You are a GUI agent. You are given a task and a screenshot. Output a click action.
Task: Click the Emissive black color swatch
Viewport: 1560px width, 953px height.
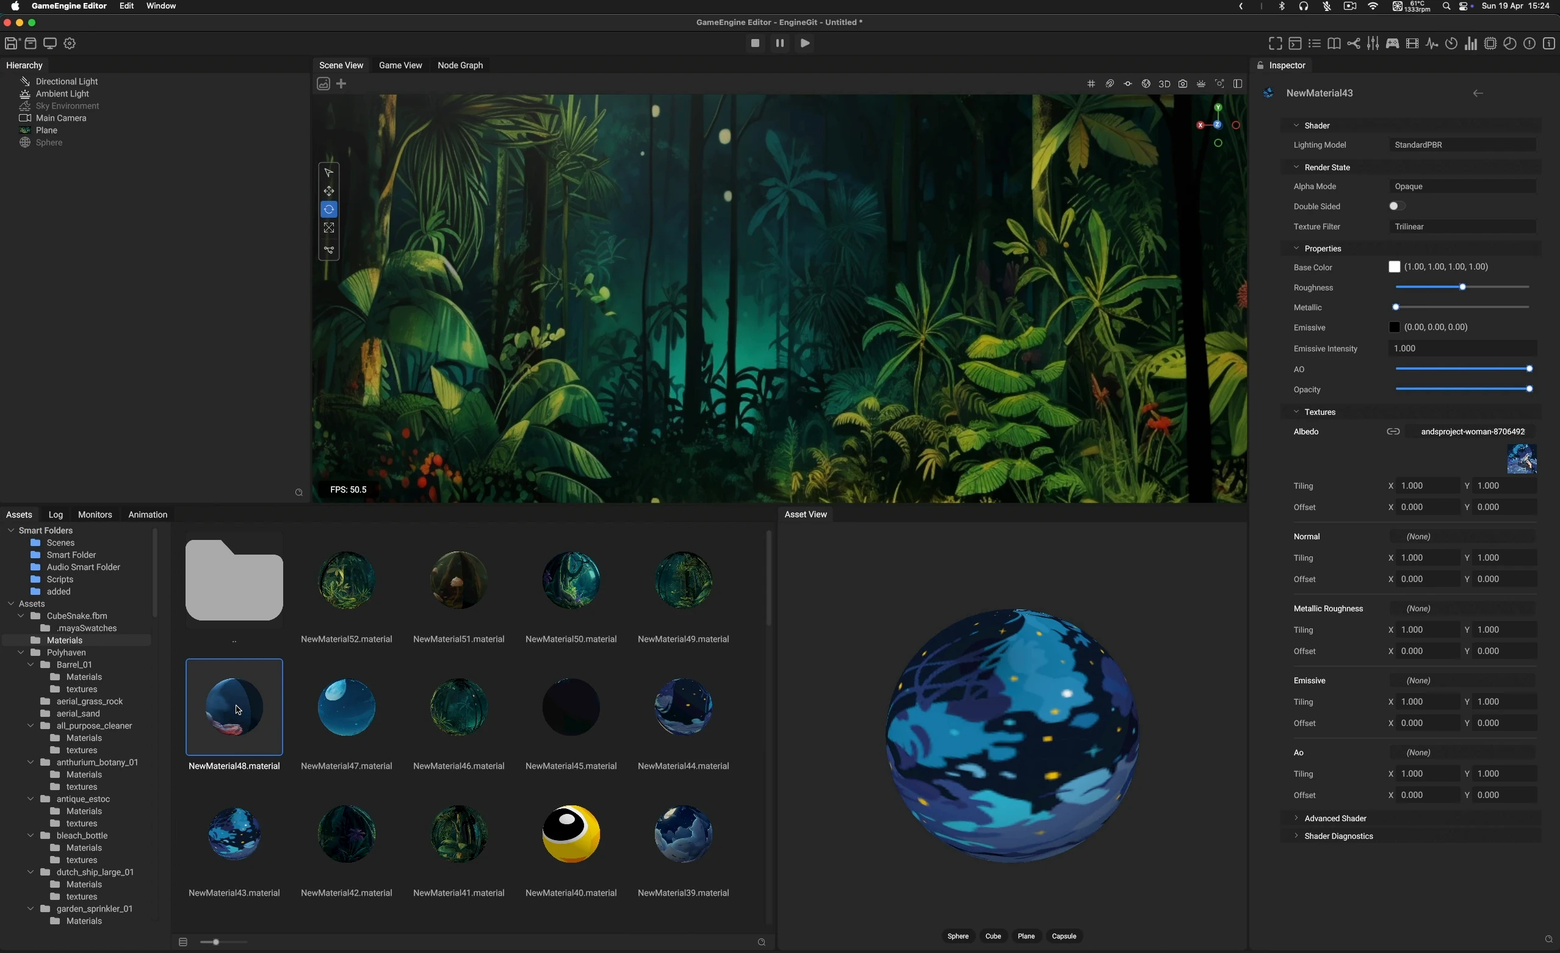pos(1394,328)
